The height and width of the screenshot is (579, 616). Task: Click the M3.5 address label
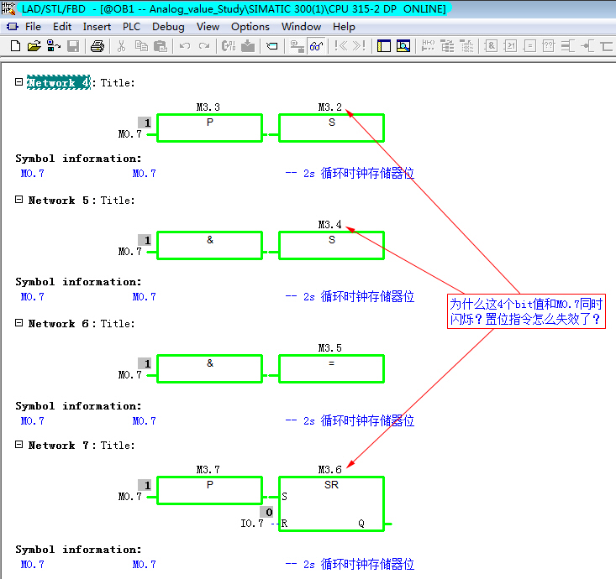[x=330, y=348]
